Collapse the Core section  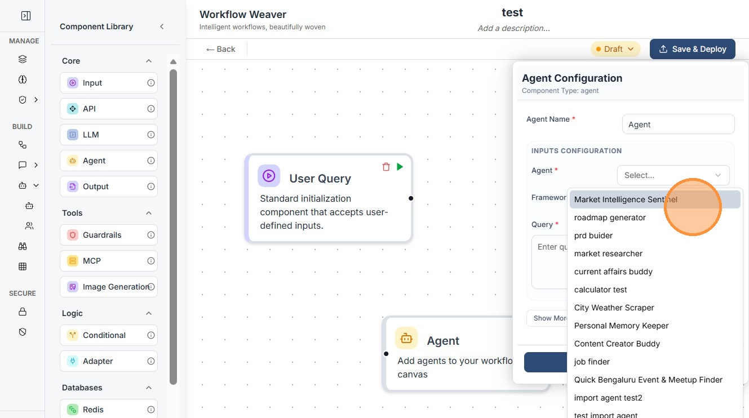point(149,61)
